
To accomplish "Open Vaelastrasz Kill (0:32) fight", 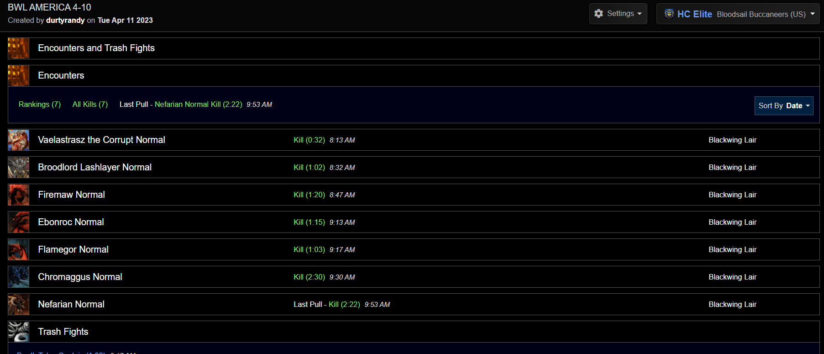I will click(309, 140).
